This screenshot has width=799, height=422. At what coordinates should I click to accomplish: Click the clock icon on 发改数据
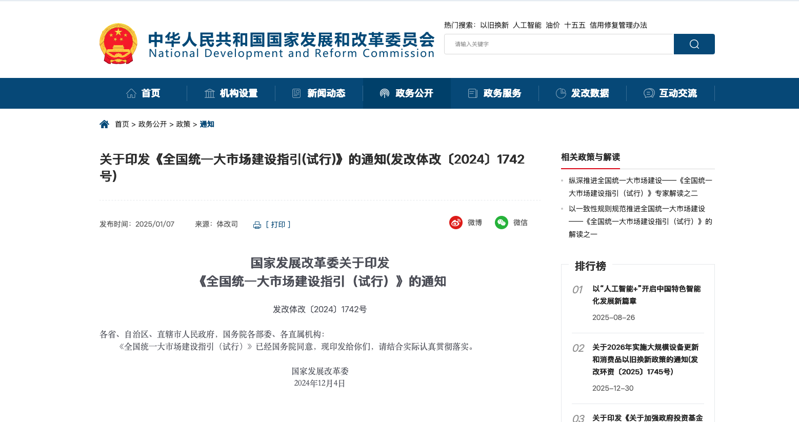point(560,93)
